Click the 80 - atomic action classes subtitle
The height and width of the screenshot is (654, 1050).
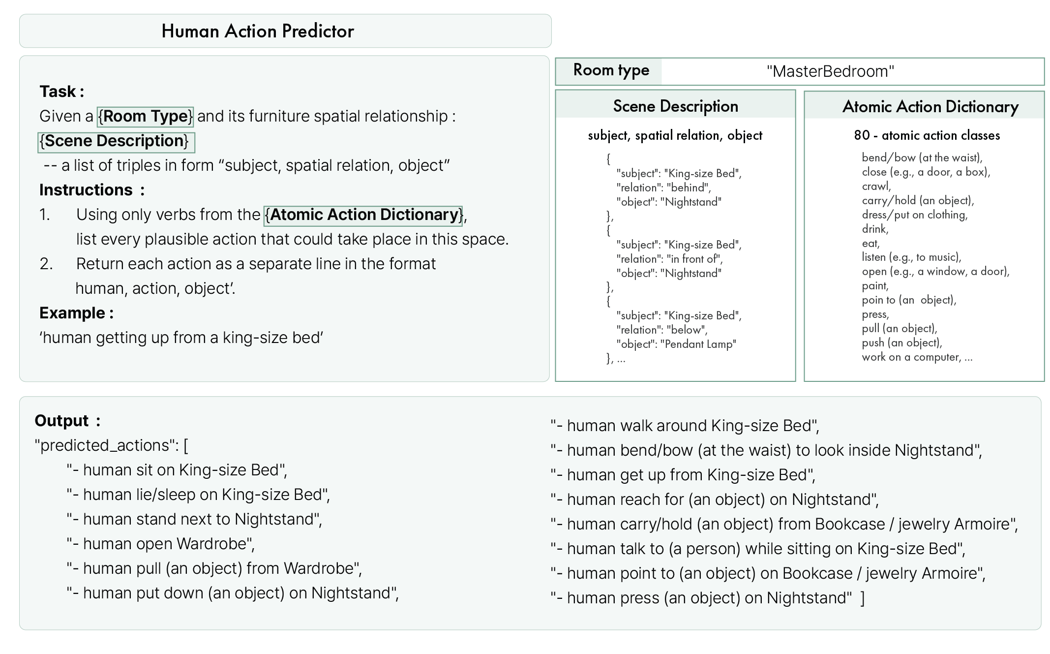(927, 135)
